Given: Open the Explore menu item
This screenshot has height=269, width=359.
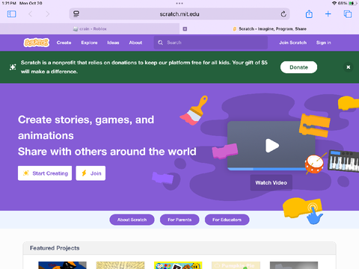Looking at the screenshot, I should [89, 43].
